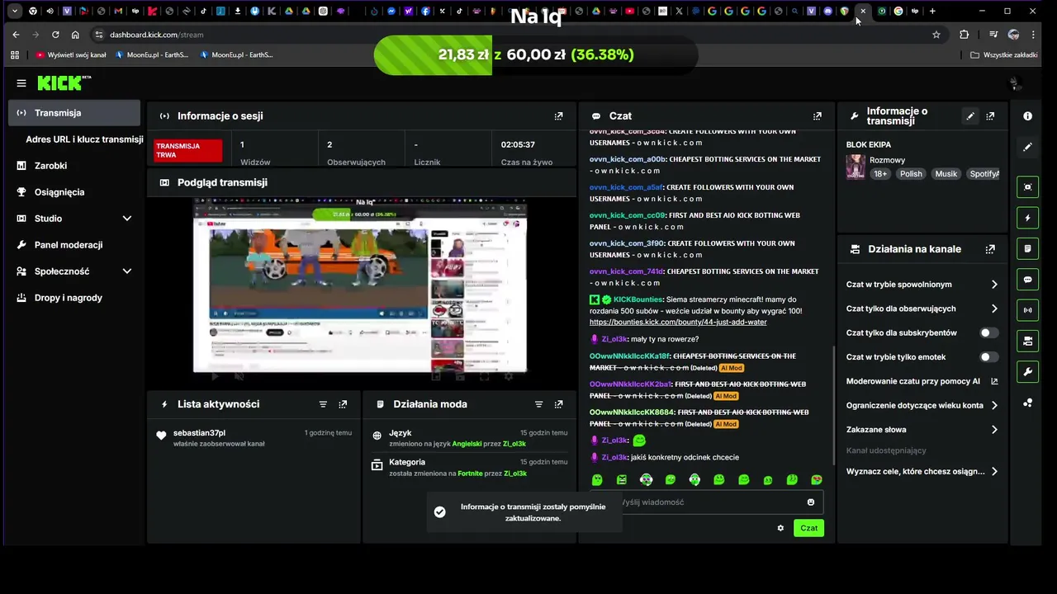Expand the Studio sidebar section
Viewport: 1057px width, 594px height.
point(127,219)
